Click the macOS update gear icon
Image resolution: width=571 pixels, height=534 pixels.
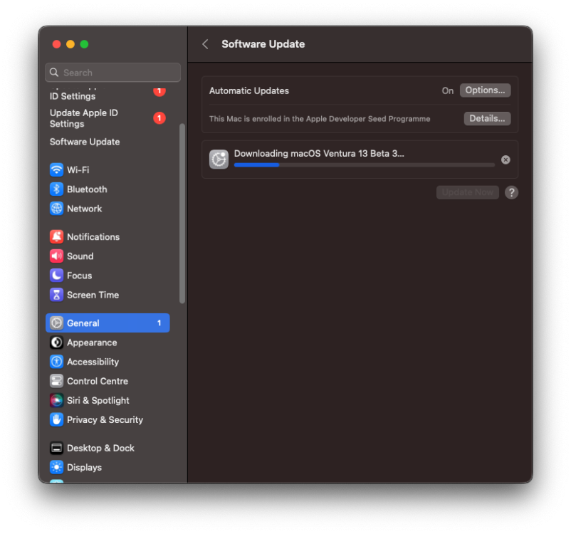[x=219, y=159]
